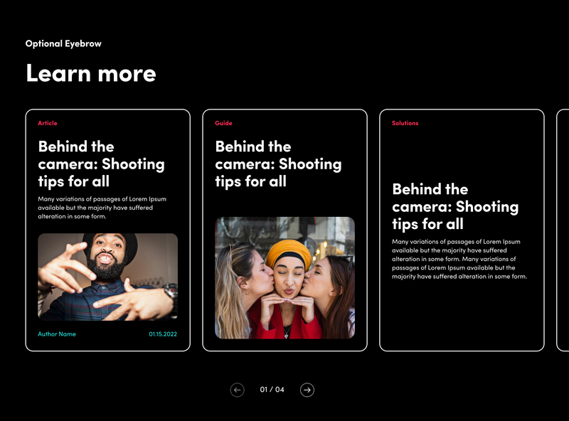Click the bearded man photo thumbnail
Screen dimensions: 569x421
click(108, 277)
